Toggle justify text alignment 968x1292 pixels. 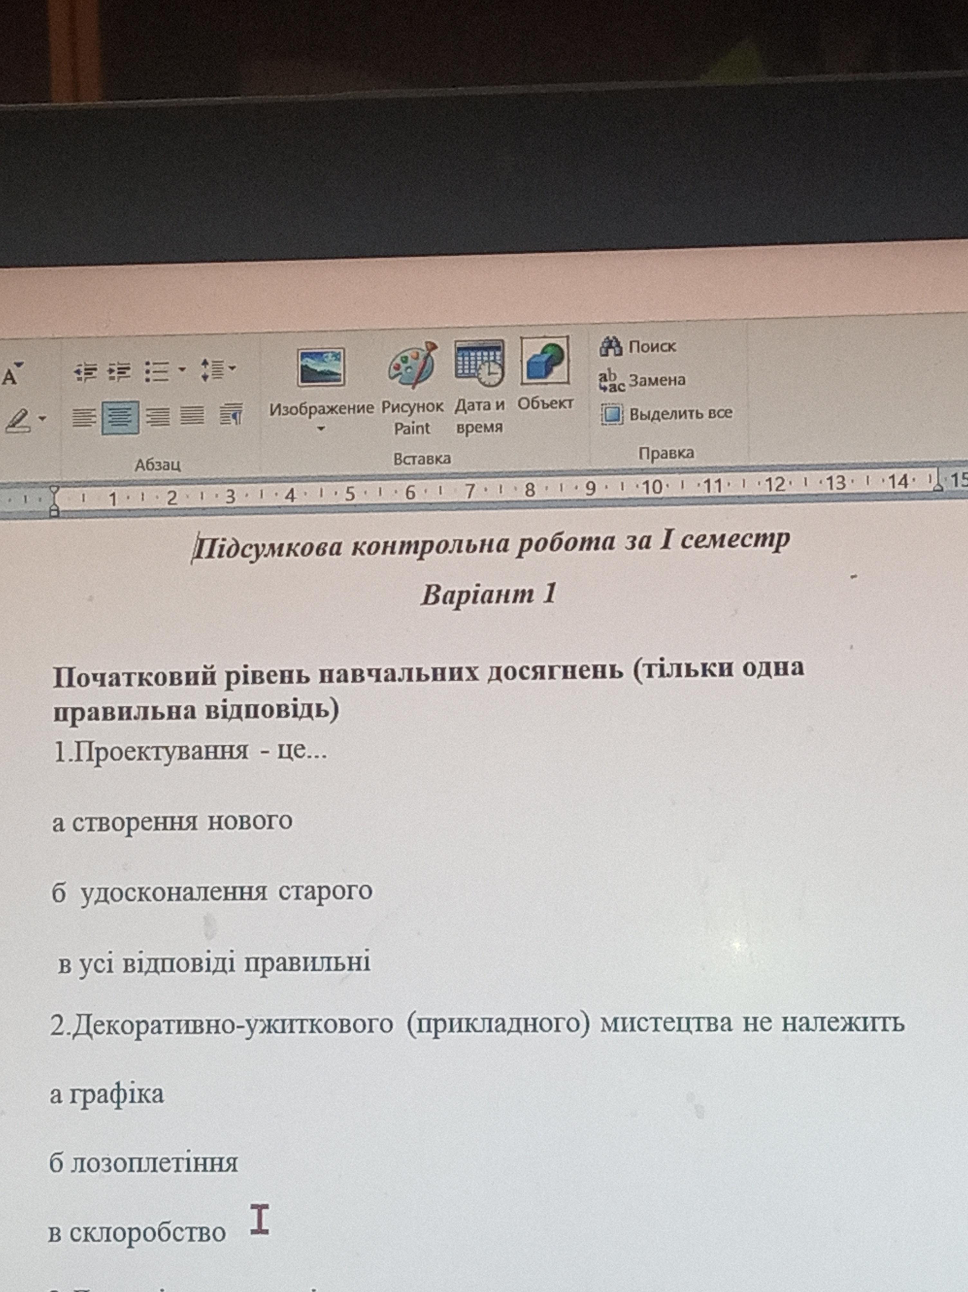(192, 415)
